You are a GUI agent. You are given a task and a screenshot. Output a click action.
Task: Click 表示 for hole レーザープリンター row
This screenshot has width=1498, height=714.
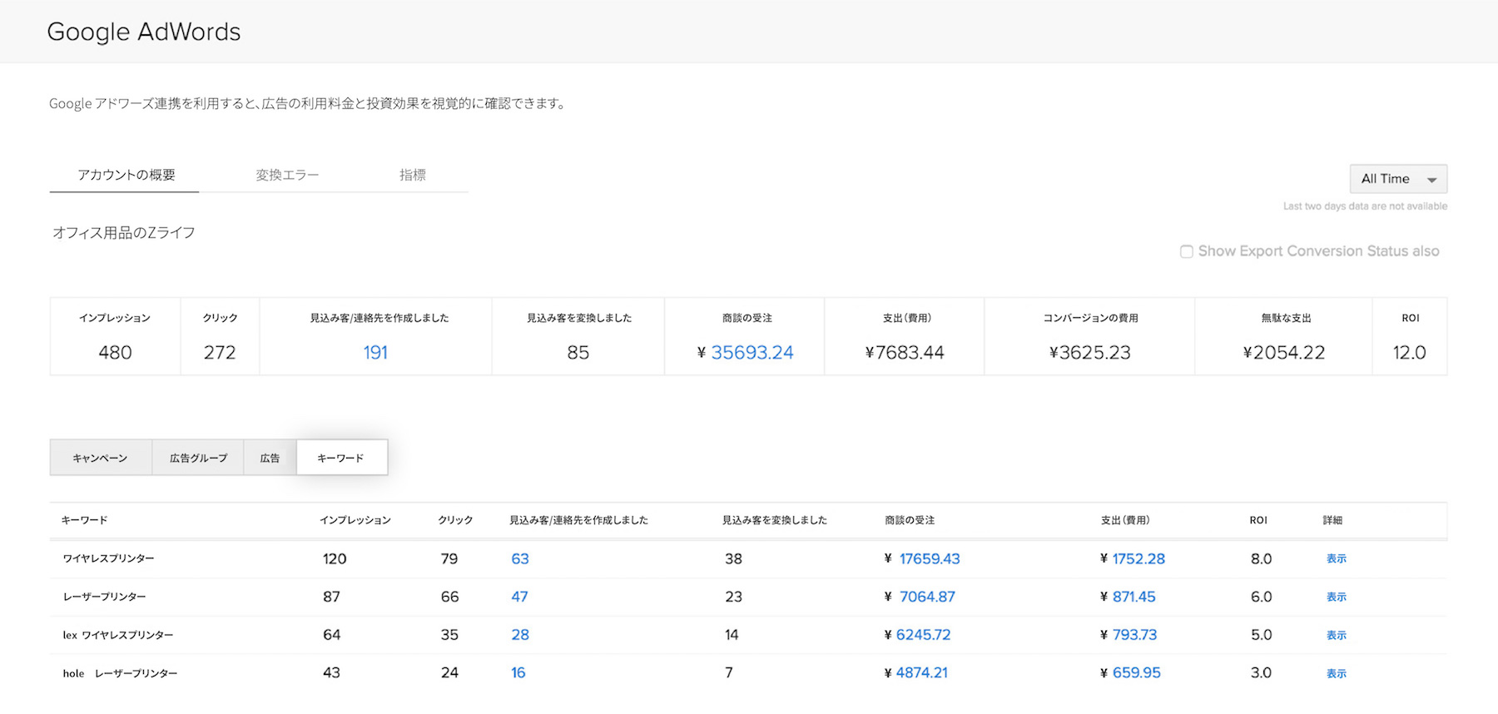1337,673
